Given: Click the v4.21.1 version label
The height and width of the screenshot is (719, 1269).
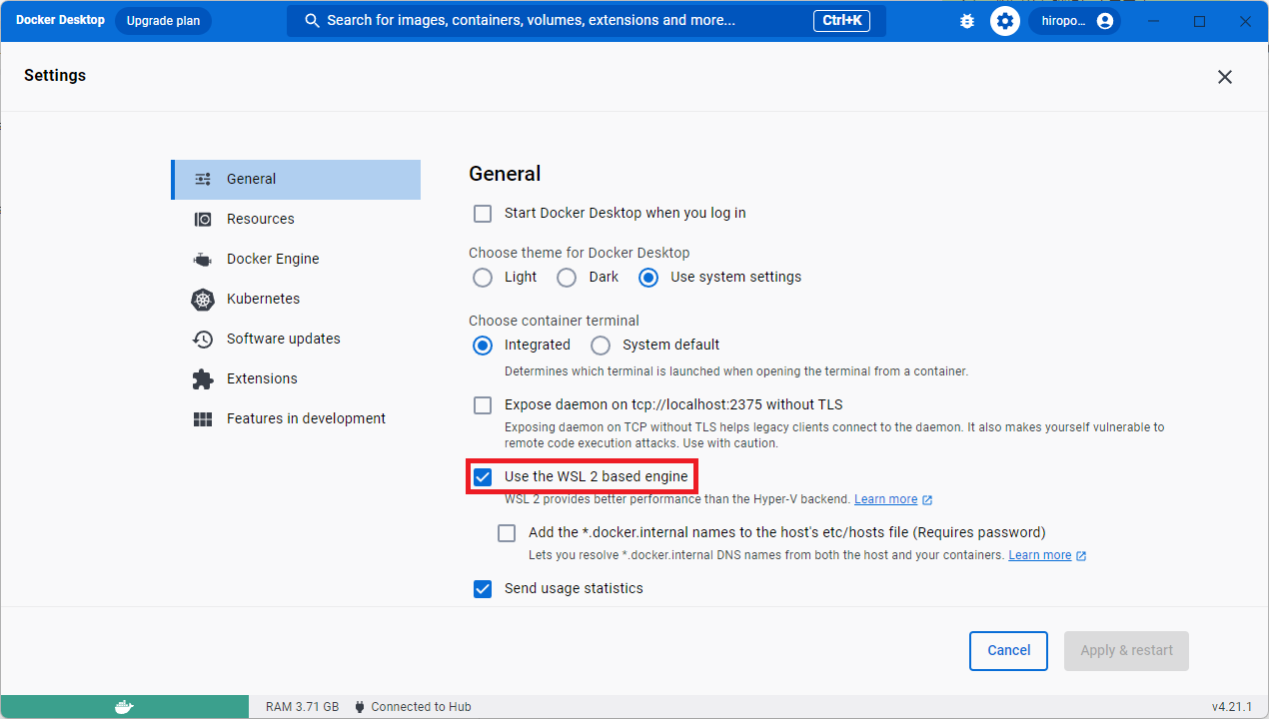Looking at the screenshot, I should point(1232,707).
